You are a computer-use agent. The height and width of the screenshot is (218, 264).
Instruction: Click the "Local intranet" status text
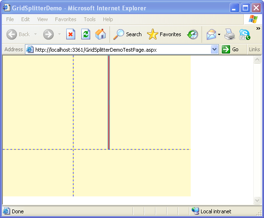pos(216,211)
